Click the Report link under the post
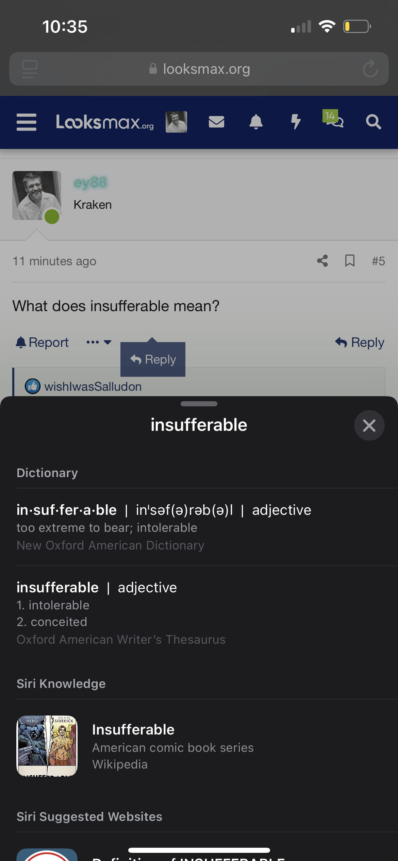398x861 pixels. (42, 342)
